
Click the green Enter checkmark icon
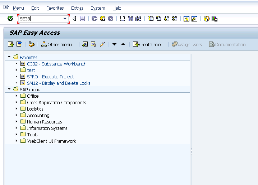click(x=10, y=19)
